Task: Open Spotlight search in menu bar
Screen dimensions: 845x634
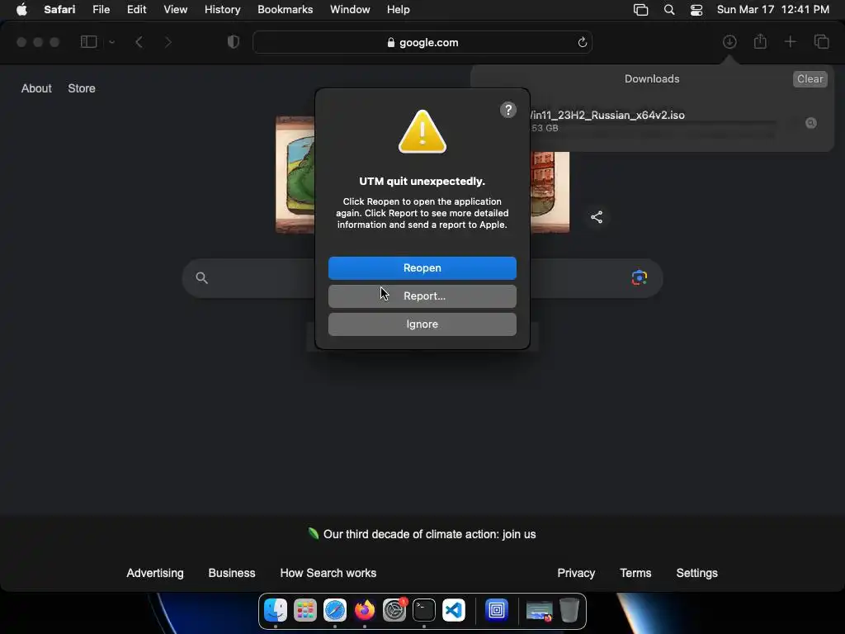Action: tap(668, 10)
